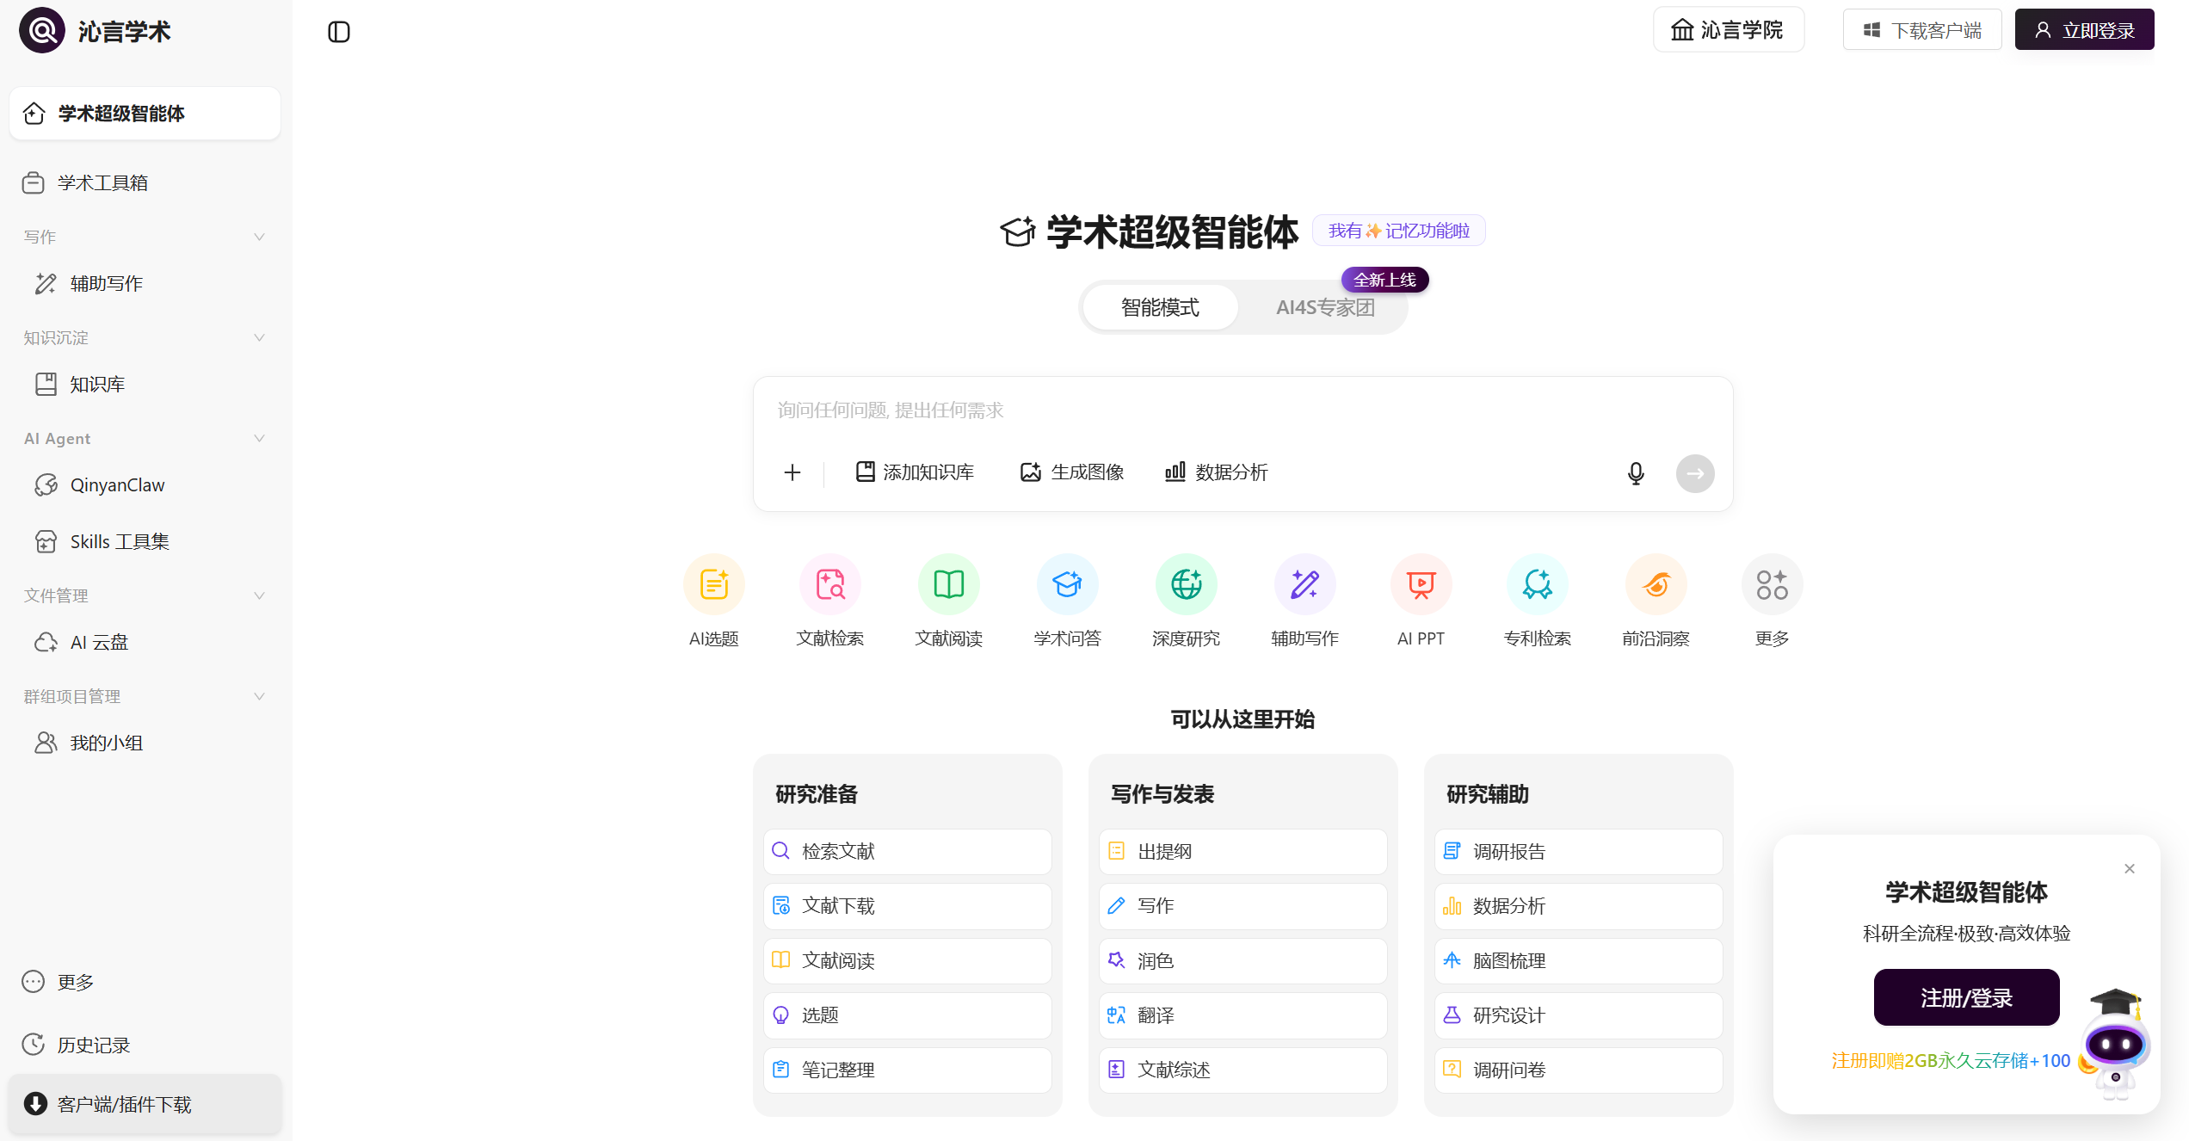Viewport: 2189px width, 1141px height.
Task: Open the 专利检索 icon
Action: [x=1538, y=584]
